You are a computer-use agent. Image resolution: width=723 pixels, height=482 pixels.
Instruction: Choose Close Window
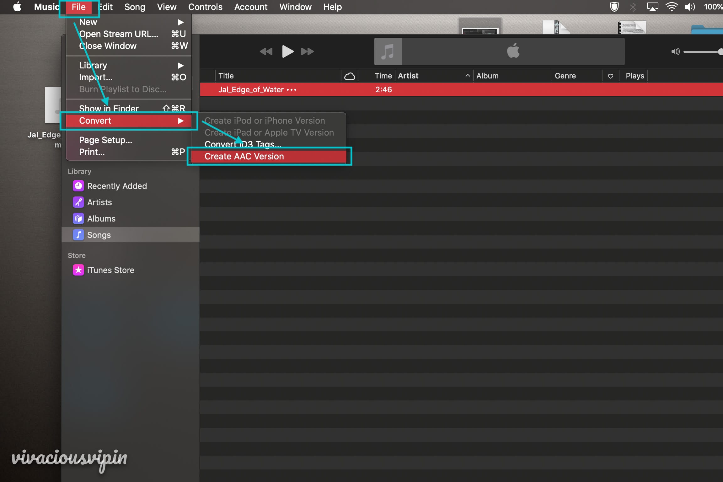[x=129, y=46]
